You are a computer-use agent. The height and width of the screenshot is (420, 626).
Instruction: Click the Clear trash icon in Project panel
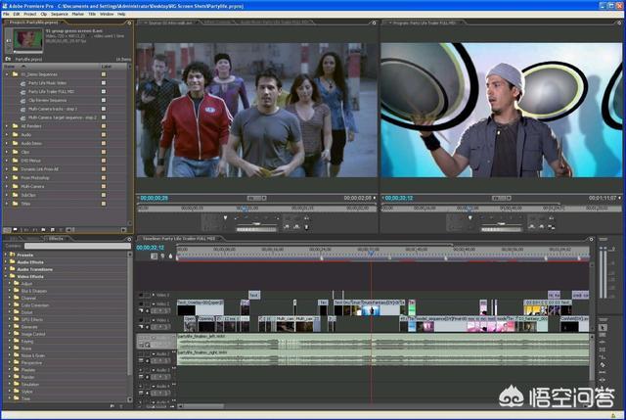point(61,230)
